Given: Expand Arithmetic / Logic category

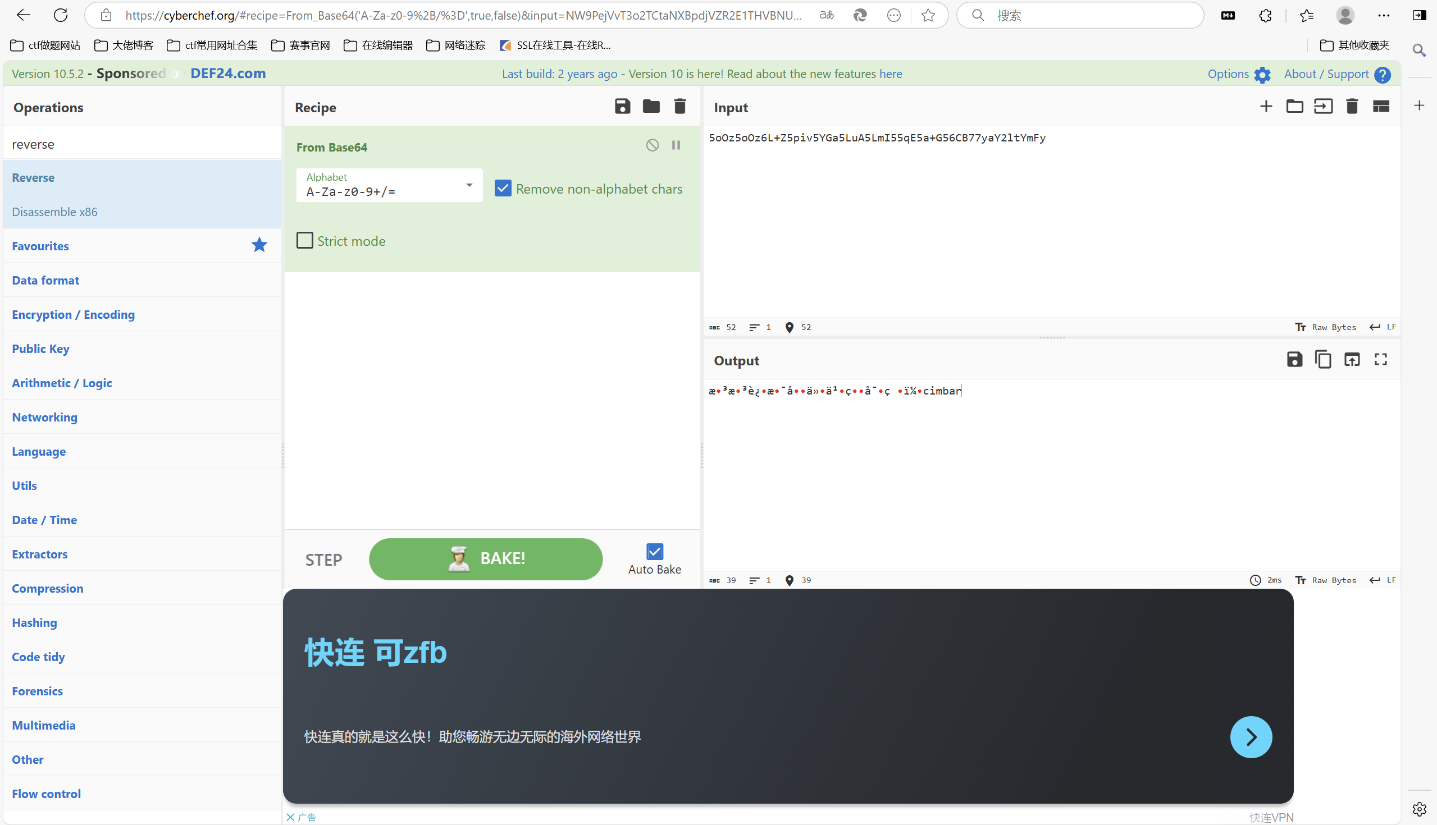Looking at the screenshot, I should (142, 383).
